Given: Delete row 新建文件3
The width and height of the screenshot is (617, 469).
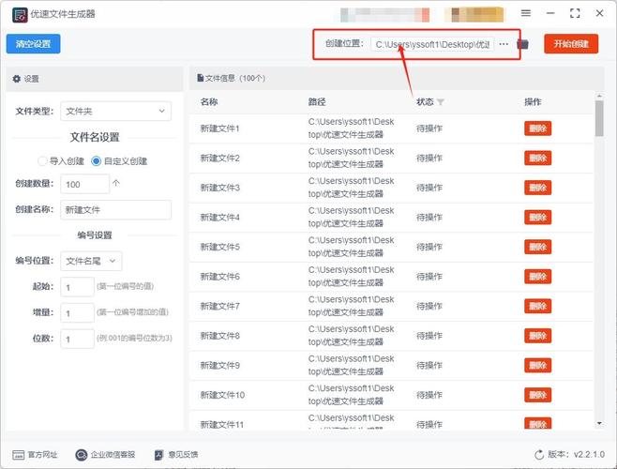Looking at the screenshot, I should pos(537,188).
